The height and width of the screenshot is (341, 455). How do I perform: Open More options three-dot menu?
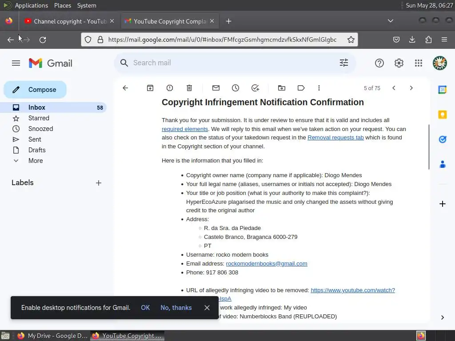(x=319, y=88)
